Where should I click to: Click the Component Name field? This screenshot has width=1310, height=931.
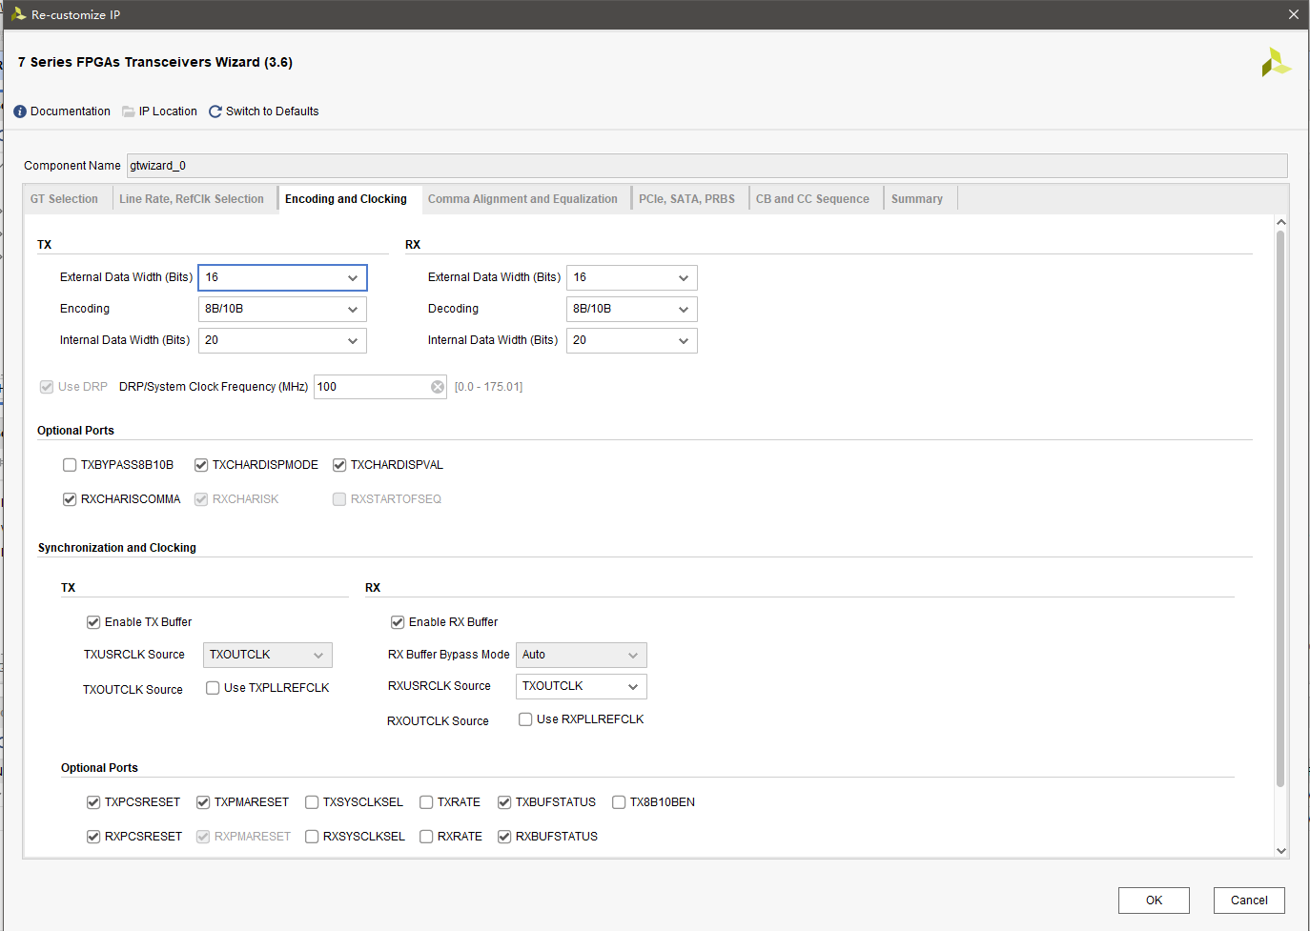click(706, 166)
